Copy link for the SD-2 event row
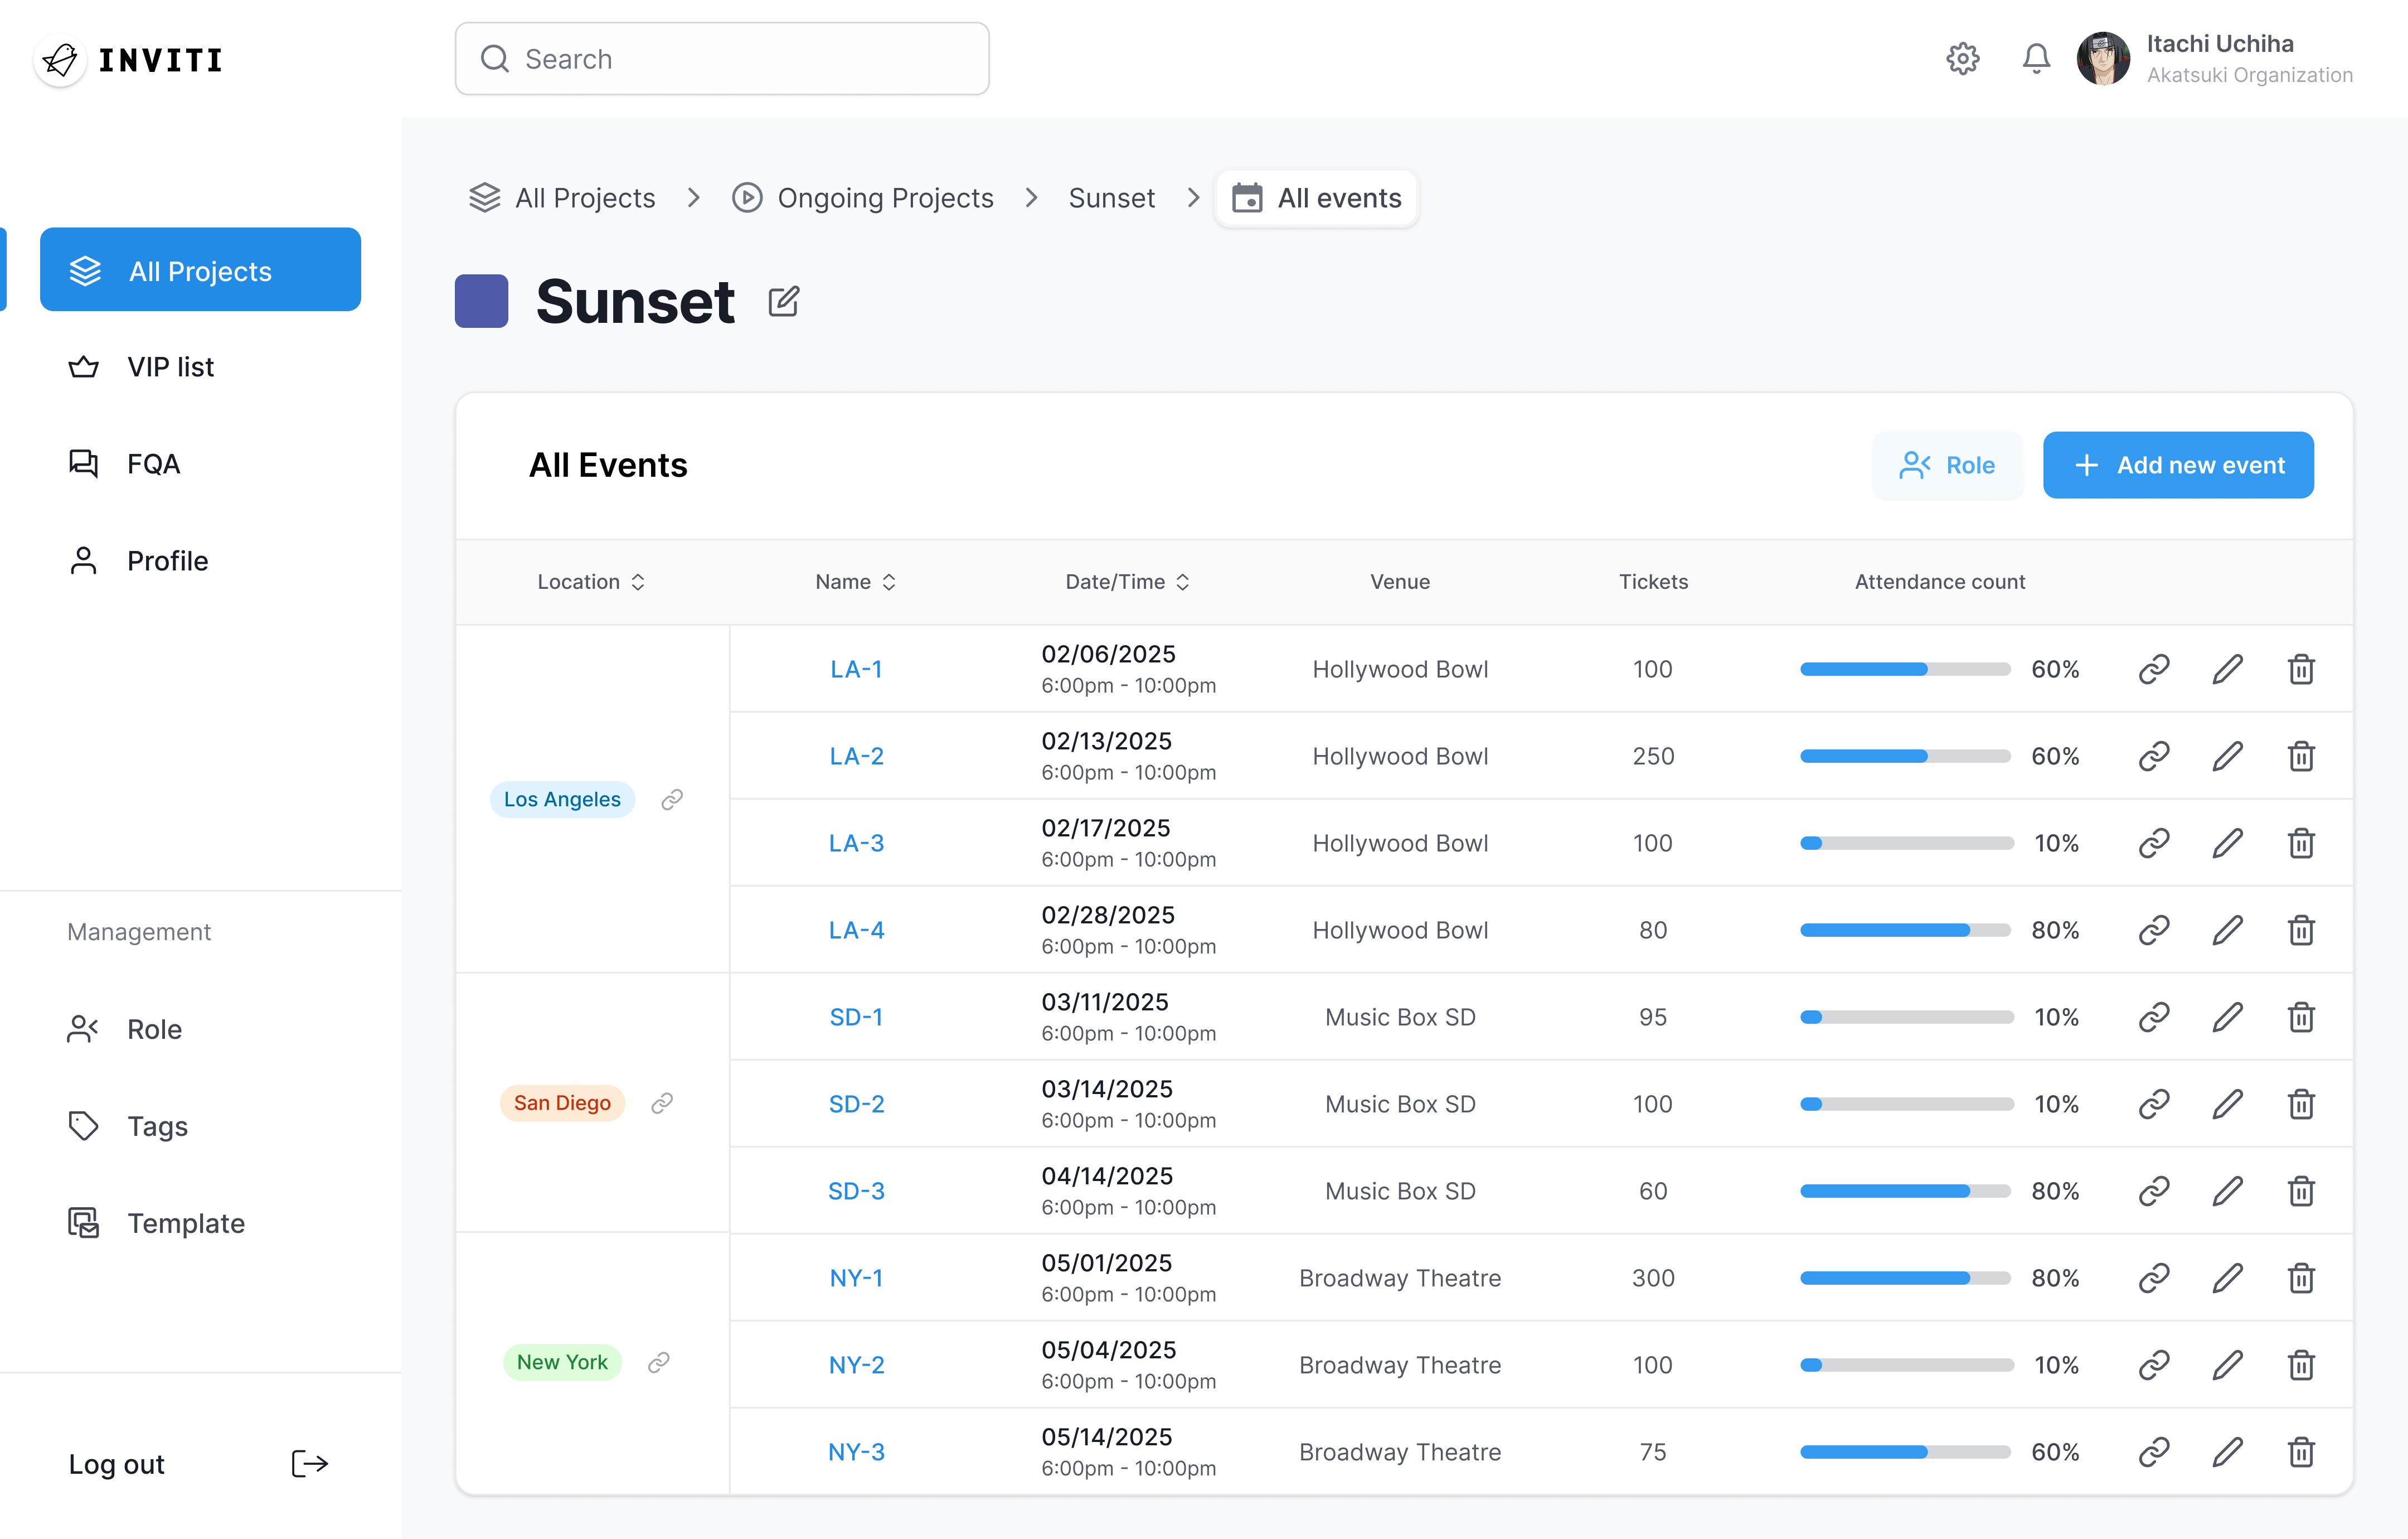This screenshot has height=1539, width=2408. click(x=2153, y=1104)
